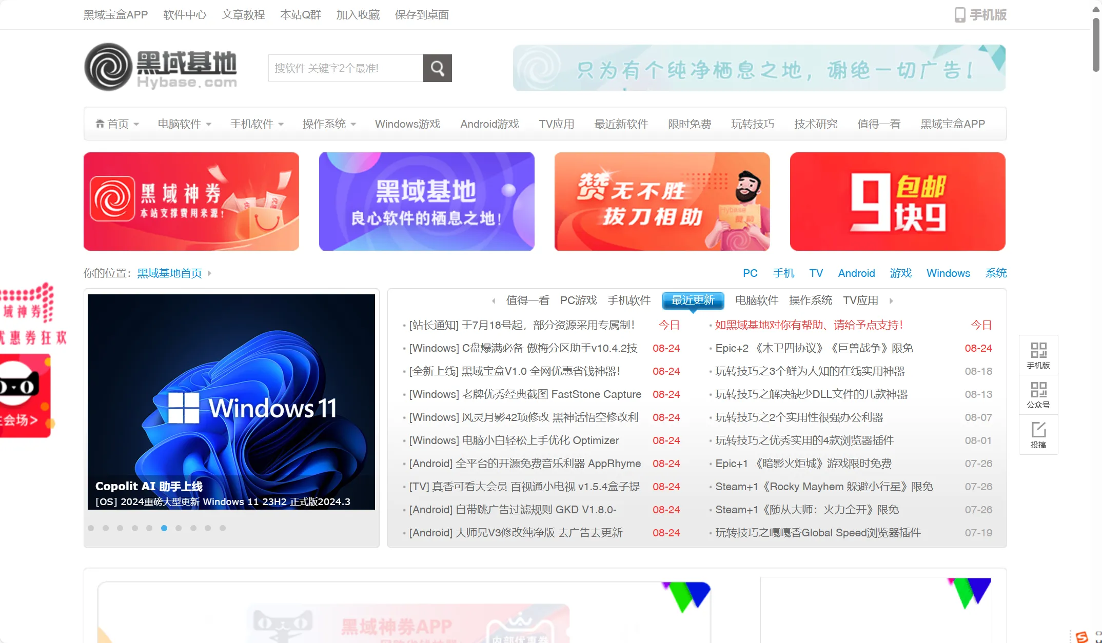Screen dimensions: 1102x643
Task: Focus the 搜软件 search input field
Action: point(346,68)
